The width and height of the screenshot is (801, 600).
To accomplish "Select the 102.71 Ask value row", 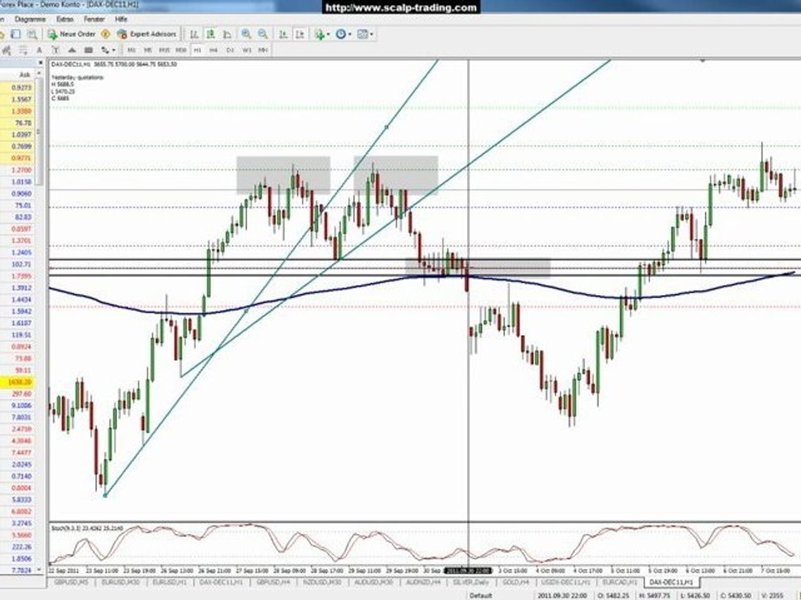I will point(18,264).
